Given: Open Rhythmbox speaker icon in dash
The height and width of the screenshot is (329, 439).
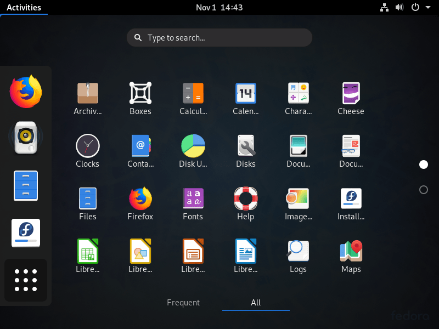Looking at the screenshot, I should click(x=26, y=138).
